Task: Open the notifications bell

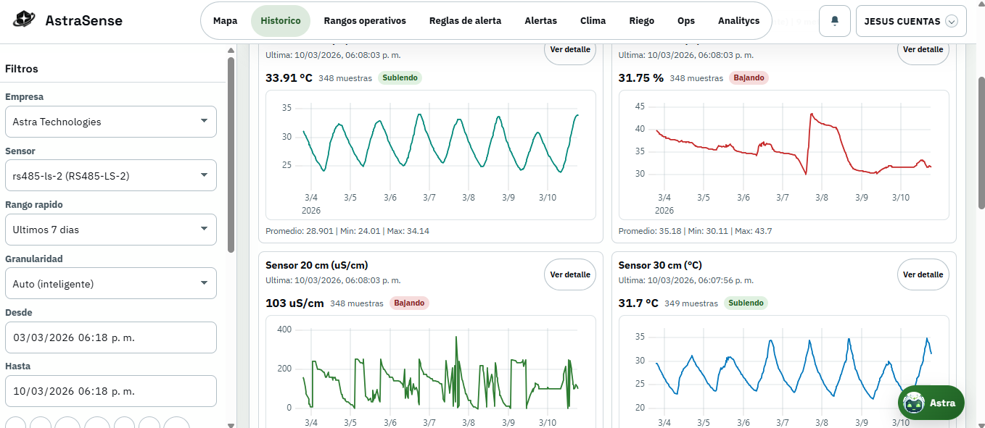Action: (x=834, y=21)
